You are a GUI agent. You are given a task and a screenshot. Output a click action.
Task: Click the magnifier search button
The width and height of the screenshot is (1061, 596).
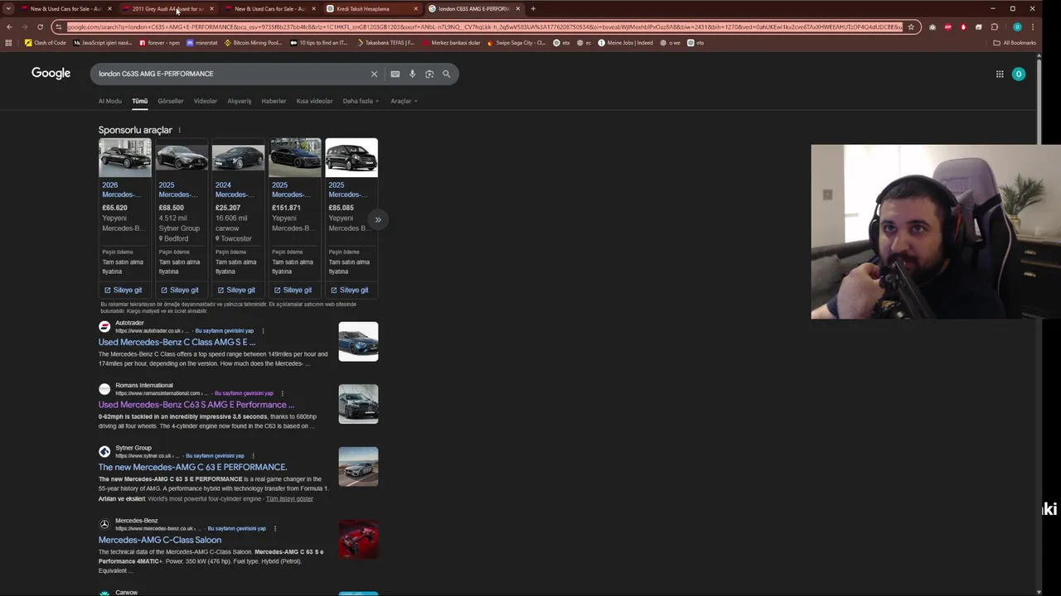coord(446,74)
